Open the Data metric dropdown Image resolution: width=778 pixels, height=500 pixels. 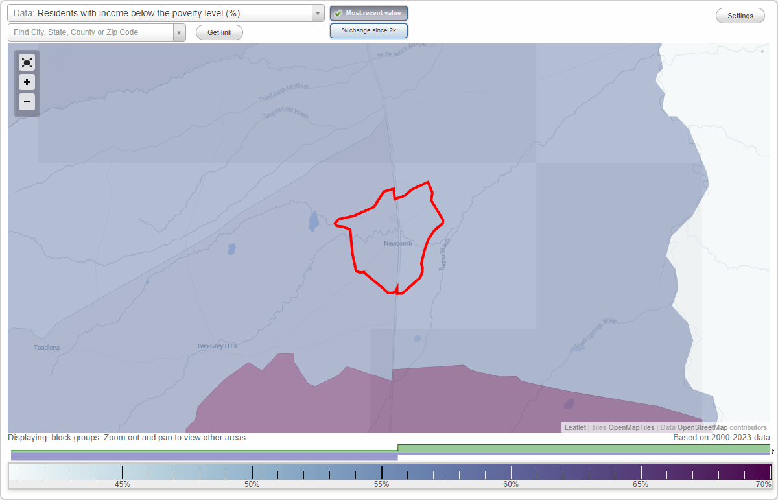coord(162,13)
